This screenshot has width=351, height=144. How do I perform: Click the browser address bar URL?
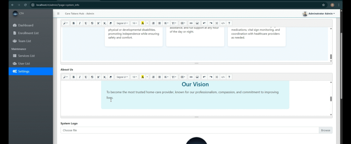(58, 5)
